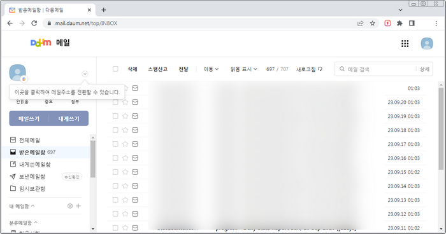Open a new browser tab
The image size is (446, 234).
(x=103, y=10)
